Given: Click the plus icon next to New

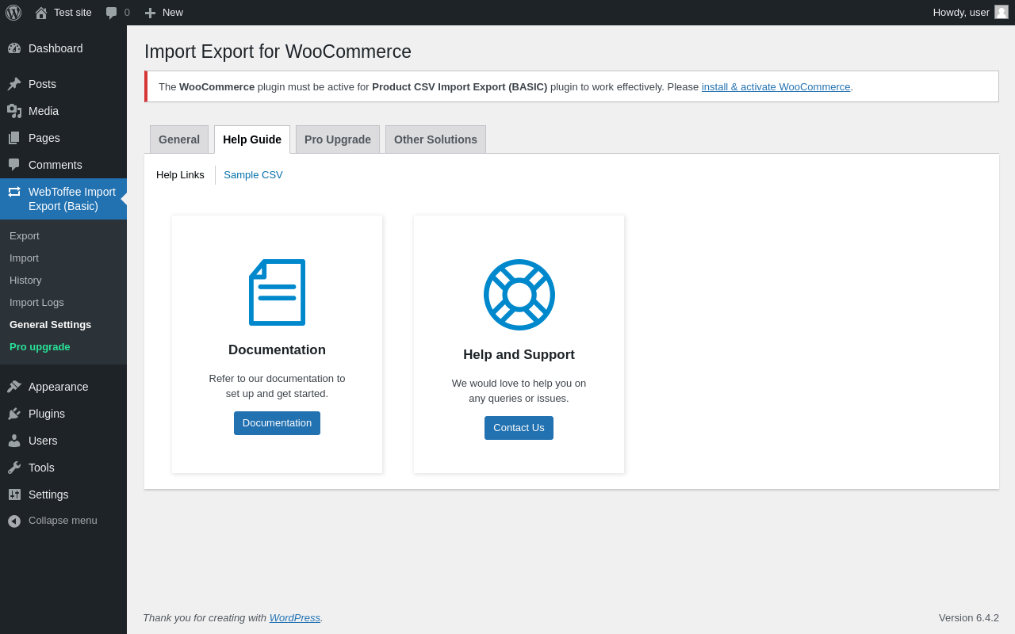Looking at the screenshot, I should (x=150, y=13).
